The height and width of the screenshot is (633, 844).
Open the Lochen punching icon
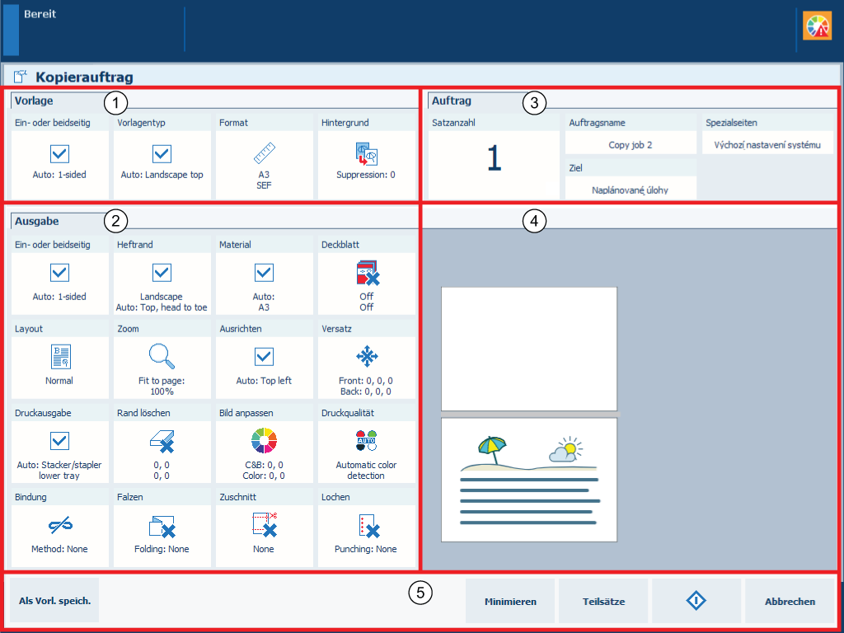click(368, 526)
